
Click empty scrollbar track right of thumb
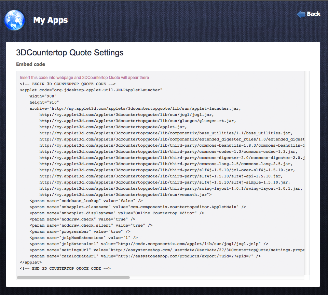(x=215, y=278)
